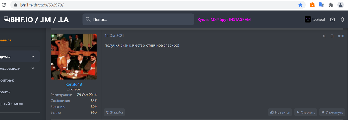Click the Жалоба report button
Image resolution: width=348 pixels, height=120 pixels.
pos(114,112)
